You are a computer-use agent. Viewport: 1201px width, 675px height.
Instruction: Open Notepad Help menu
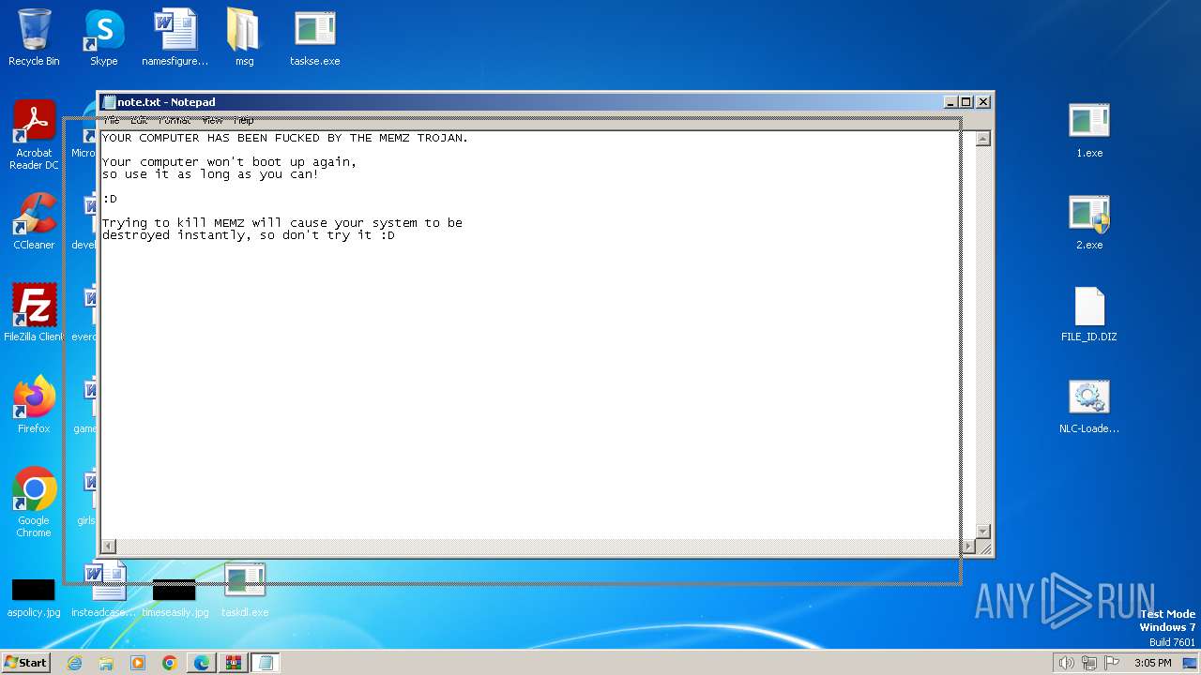click(243, 120)
